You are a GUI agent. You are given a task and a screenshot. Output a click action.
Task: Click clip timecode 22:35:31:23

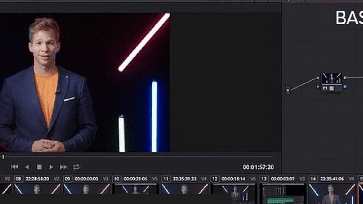coord(185,179)
